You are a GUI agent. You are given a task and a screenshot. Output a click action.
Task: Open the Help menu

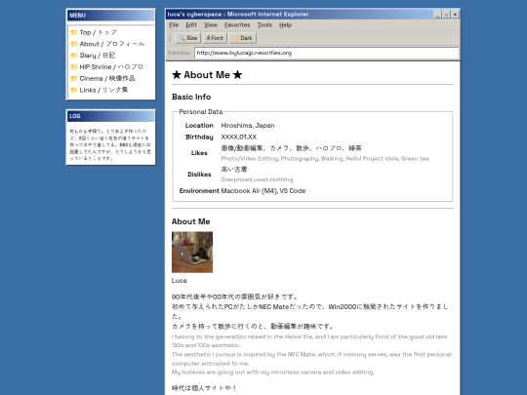[x=285, y=25]
